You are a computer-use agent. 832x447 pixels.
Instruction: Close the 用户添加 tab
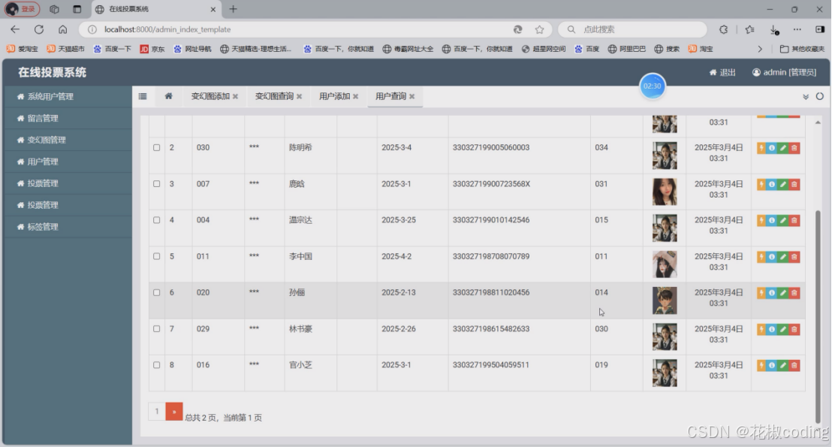point(355,97)
